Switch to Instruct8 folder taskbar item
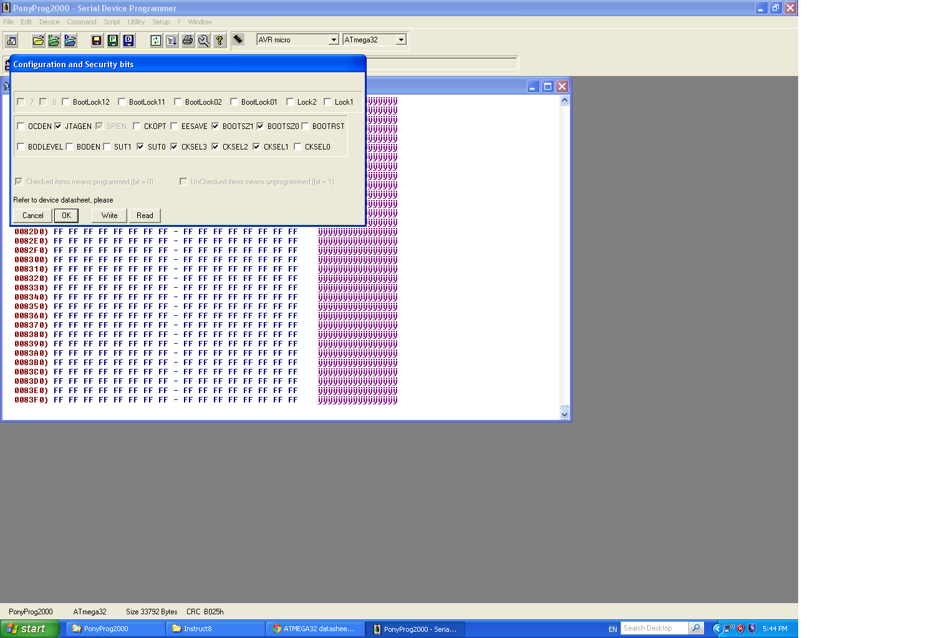This screenshot has width=926, height=638. tap(215, 629)
